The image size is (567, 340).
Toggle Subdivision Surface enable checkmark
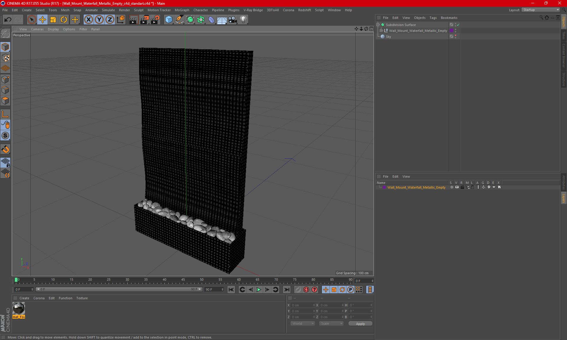pyautogui.click(x=458, y=25)
